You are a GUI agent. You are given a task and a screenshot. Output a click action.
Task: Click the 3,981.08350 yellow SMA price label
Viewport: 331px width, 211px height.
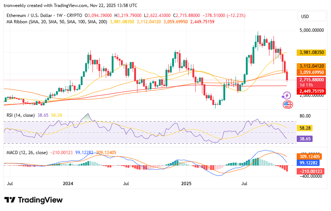pos(311,52)
